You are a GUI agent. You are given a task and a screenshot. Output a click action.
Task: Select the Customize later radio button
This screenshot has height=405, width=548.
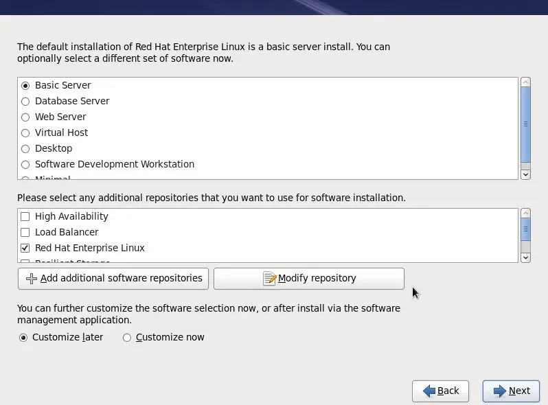coord(23,338)
